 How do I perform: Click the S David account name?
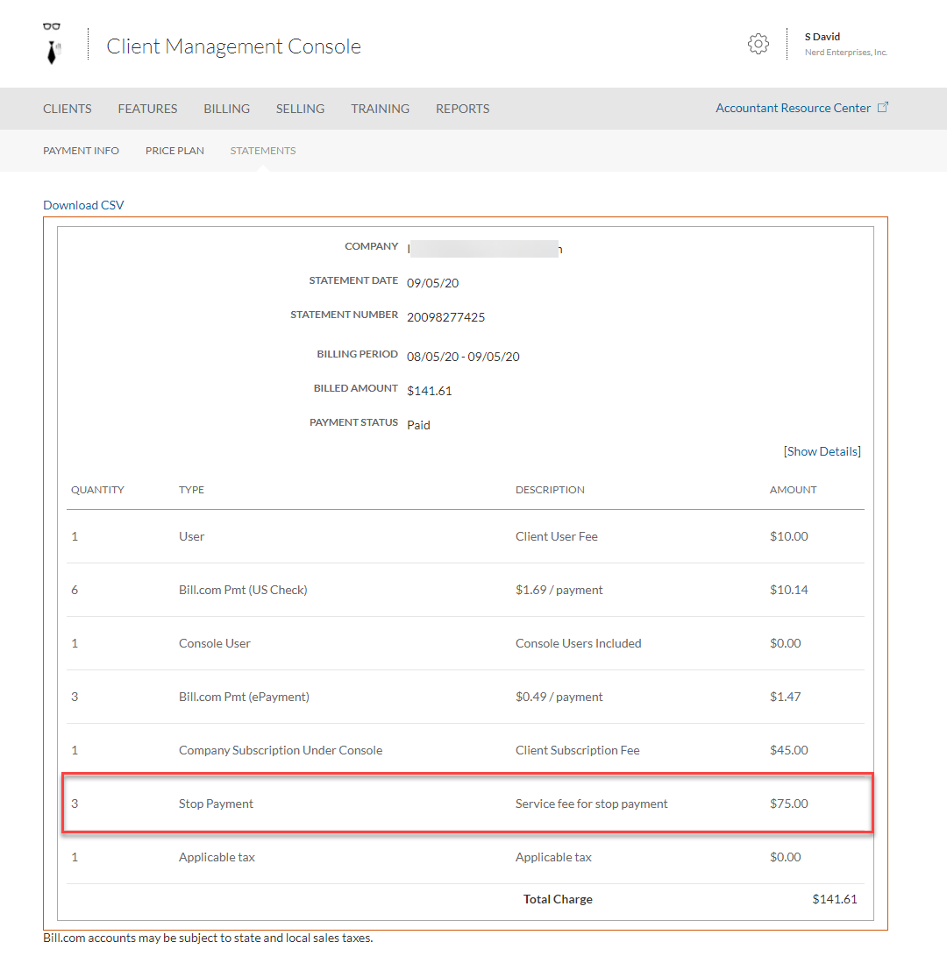coord(822,37)
